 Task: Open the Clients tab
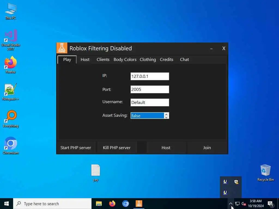[103, 60]
